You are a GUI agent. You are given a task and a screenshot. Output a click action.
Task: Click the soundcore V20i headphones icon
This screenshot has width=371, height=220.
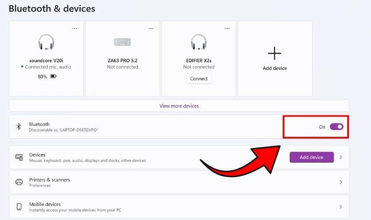46,42
